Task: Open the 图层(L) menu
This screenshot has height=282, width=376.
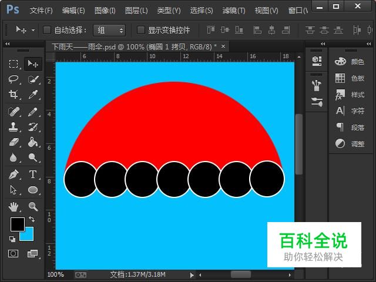Action: pos(136,11)
